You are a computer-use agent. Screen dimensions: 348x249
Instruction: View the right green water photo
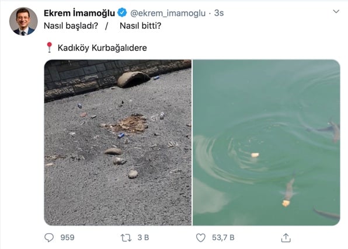(x=266, y=142)
